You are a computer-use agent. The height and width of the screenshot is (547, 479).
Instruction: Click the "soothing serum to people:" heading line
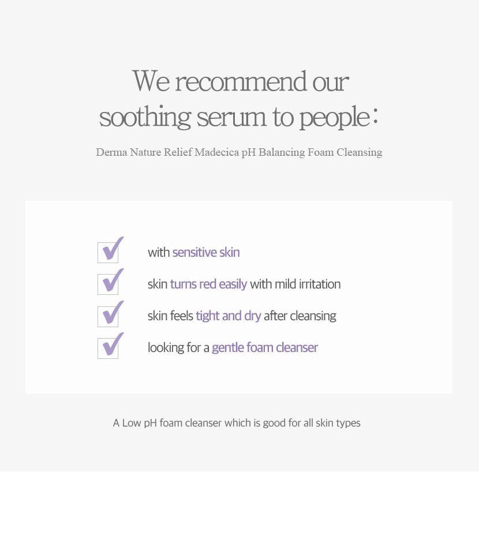click(238, 117)
